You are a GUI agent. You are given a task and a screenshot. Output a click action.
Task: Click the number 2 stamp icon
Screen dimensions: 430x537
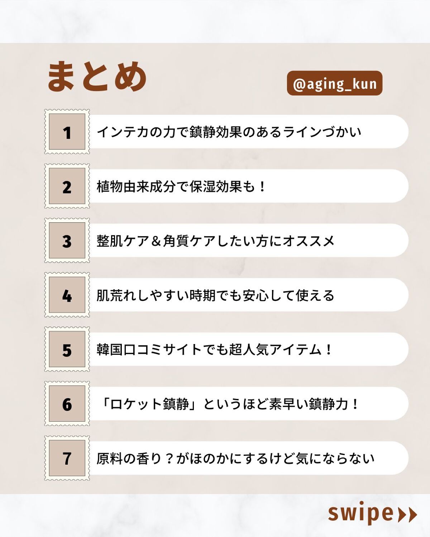pos(67,186)
